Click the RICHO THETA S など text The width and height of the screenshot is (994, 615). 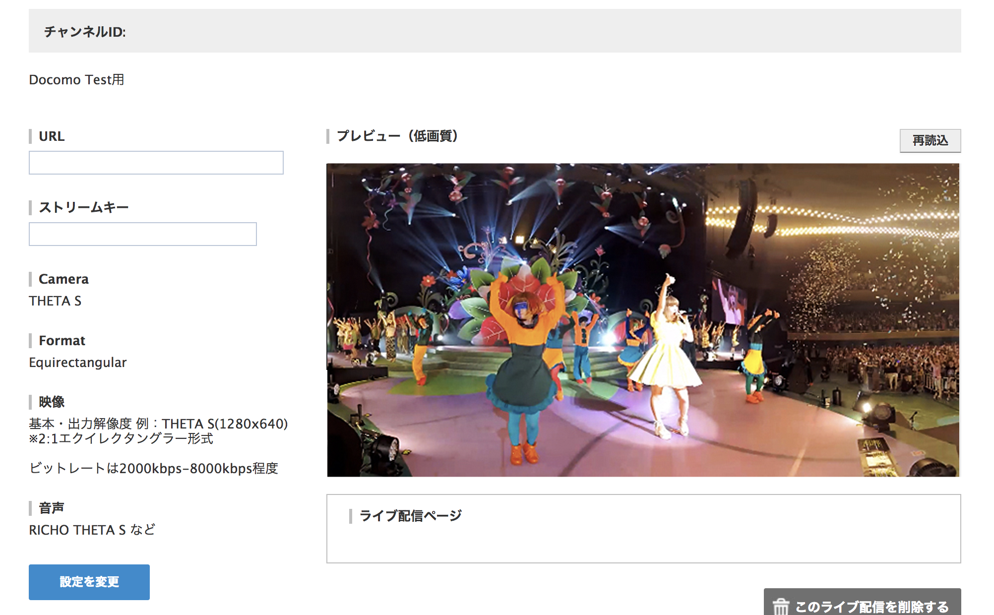(x=92, y=530)
